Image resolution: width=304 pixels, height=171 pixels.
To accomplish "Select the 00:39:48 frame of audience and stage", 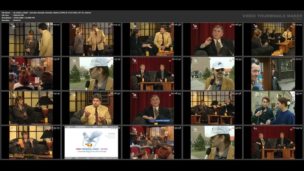I will click(152, 142).
